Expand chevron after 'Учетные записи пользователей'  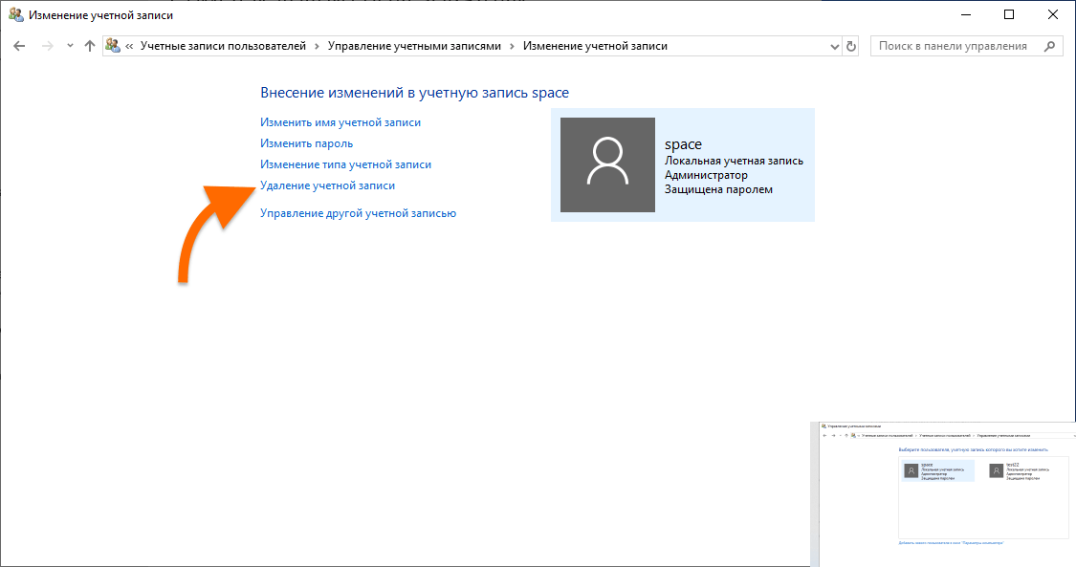[x=317, y=47]
